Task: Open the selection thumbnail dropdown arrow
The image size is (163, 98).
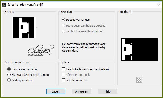Action: point(37,27)
